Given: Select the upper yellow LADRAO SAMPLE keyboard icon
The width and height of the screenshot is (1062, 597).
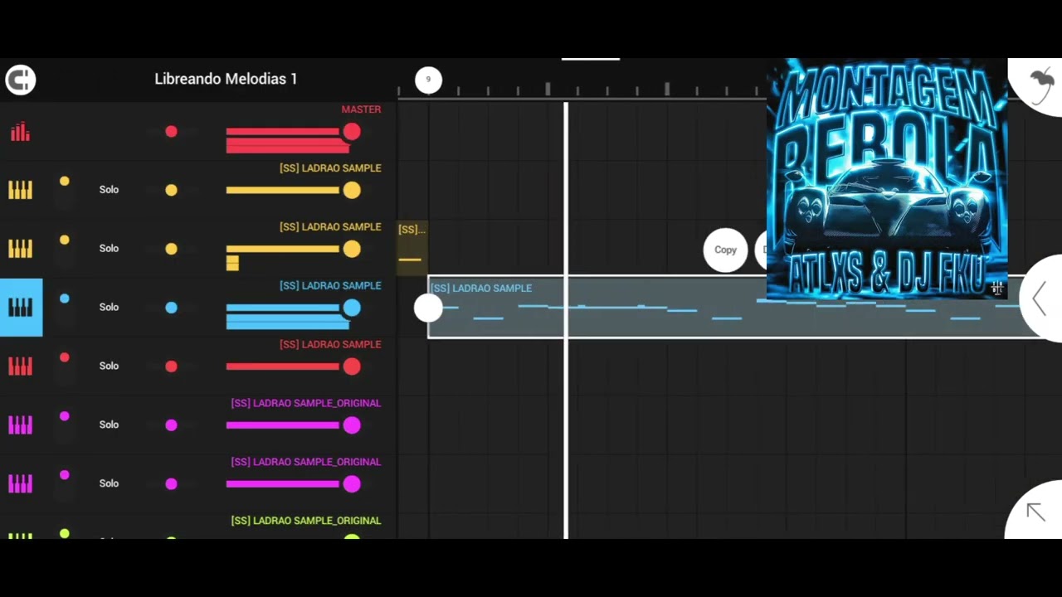Looking at the screenshot, I should click(x=20, y=190).
